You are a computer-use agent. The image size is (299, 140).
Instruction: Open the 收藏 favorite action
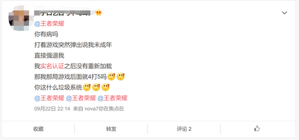38,129
